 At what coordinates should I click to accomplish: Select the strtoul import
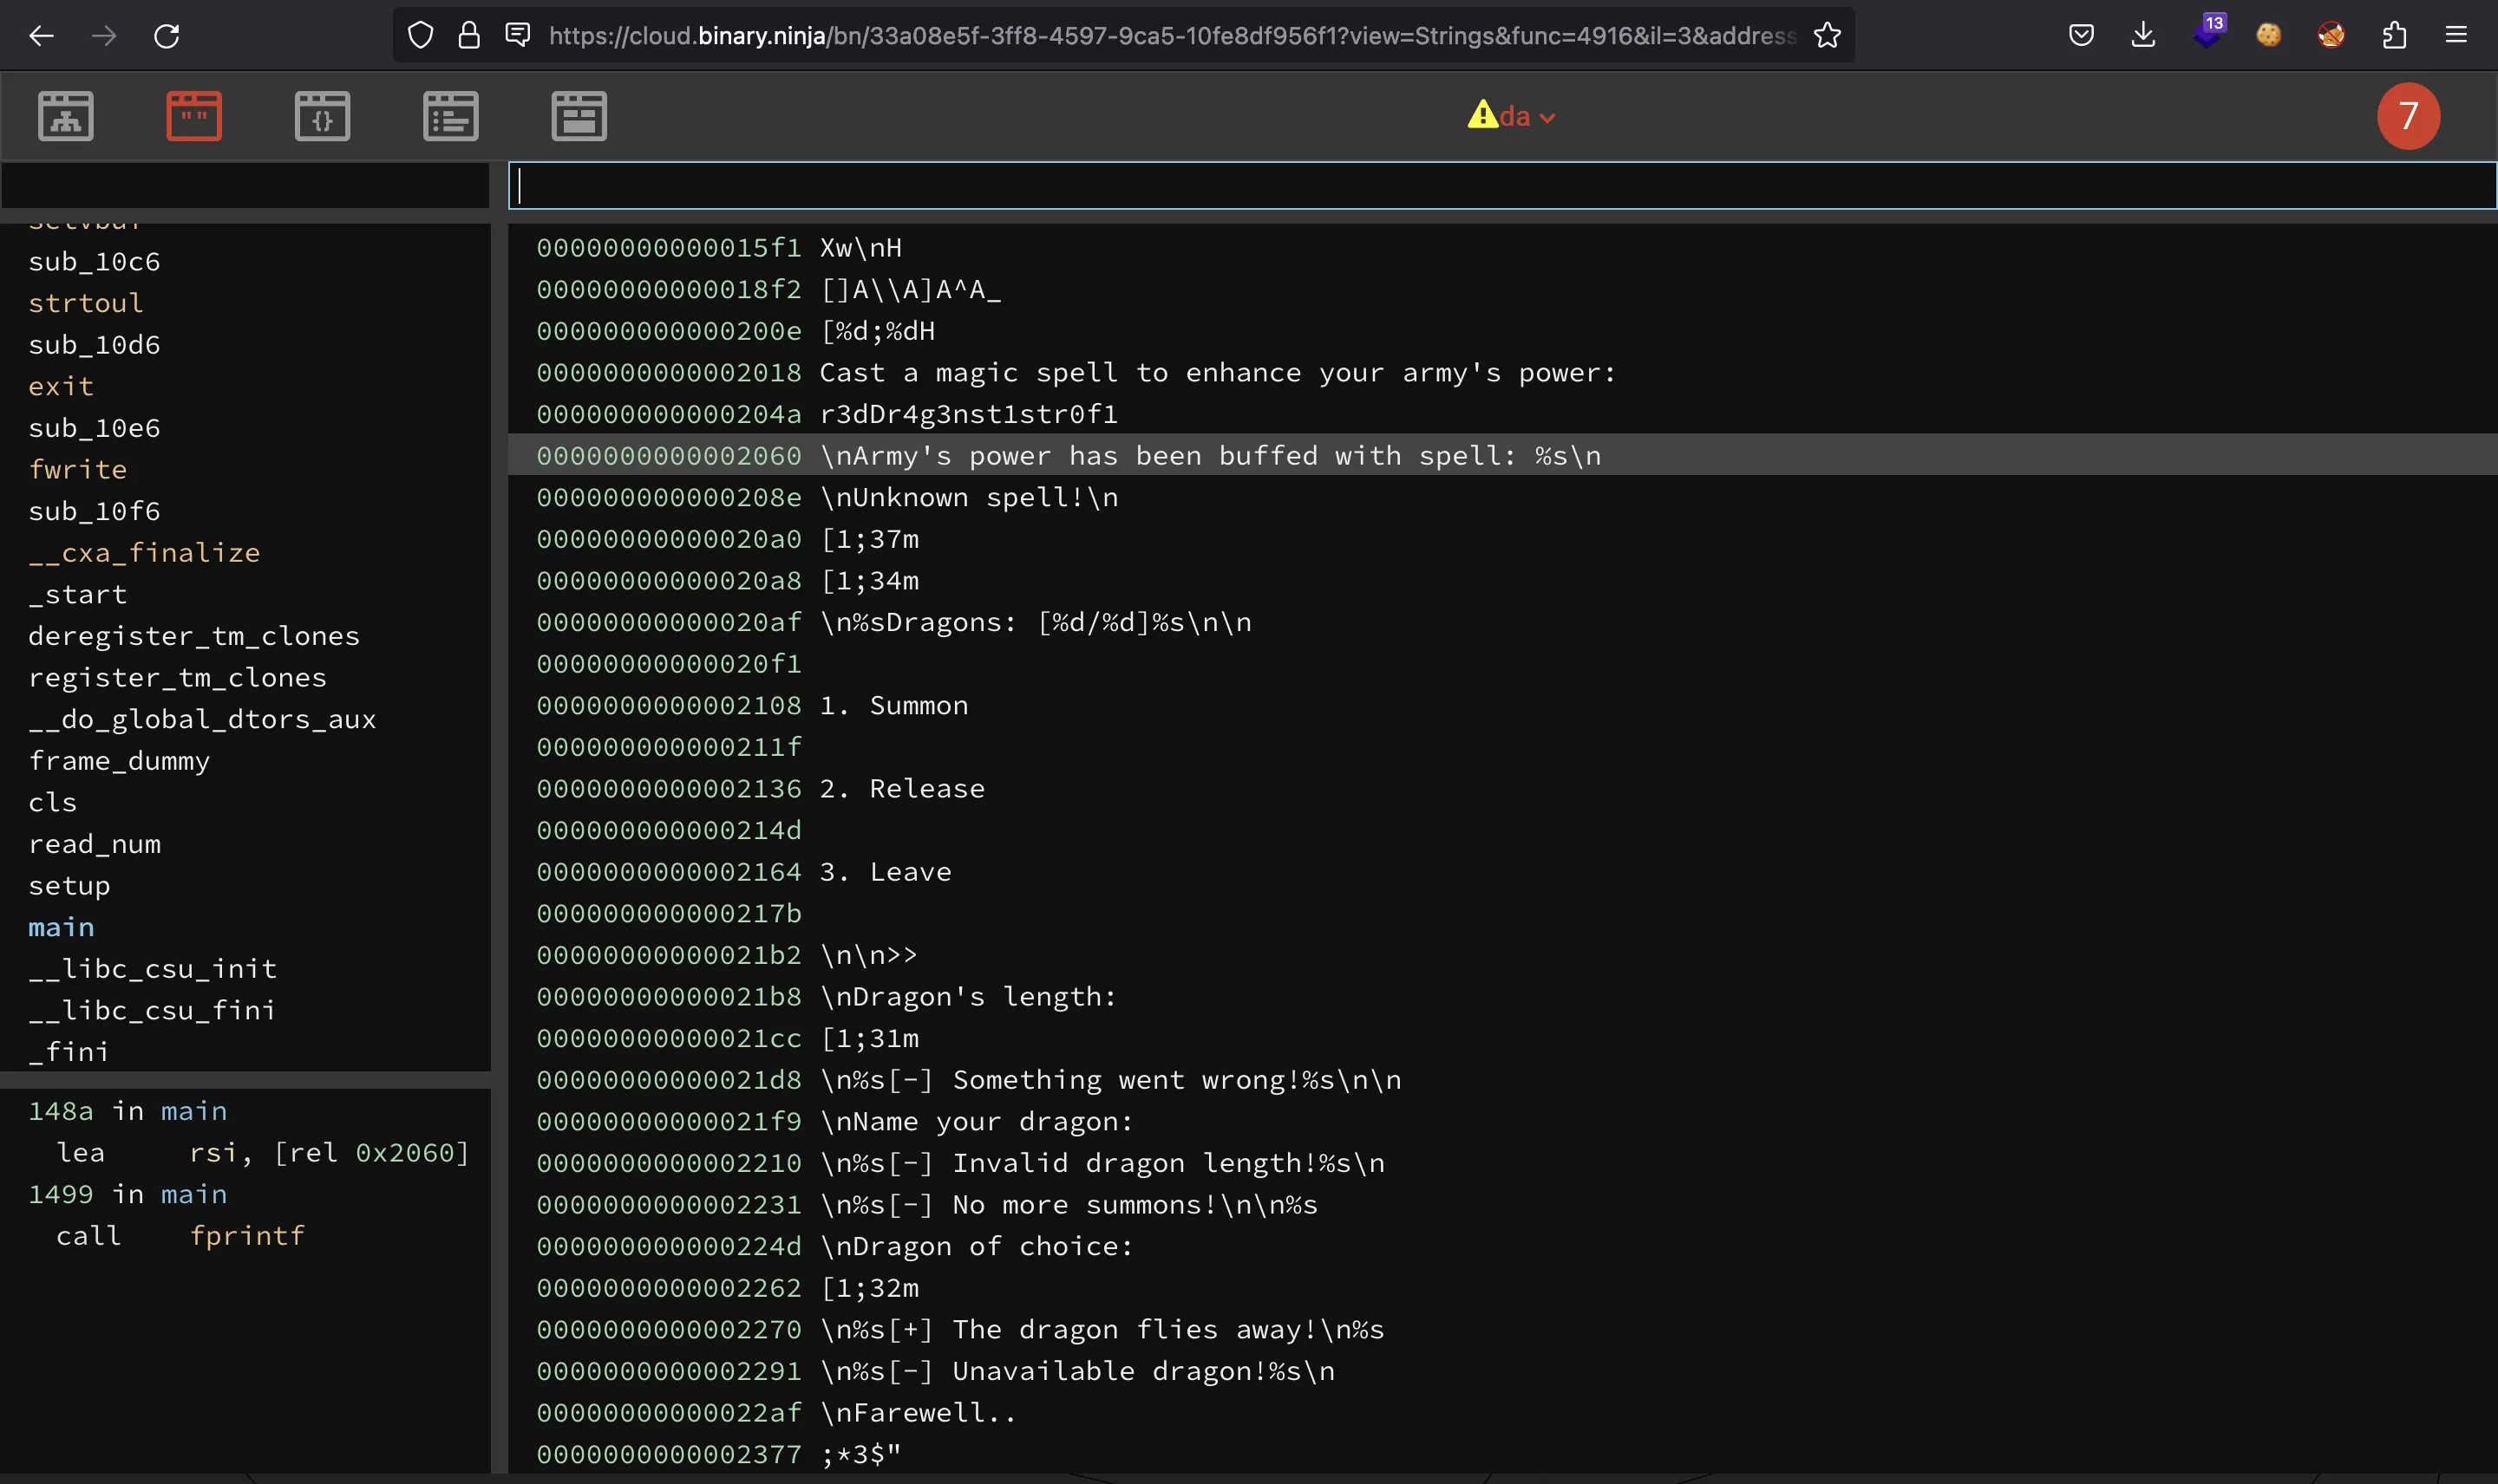(86, 303)
